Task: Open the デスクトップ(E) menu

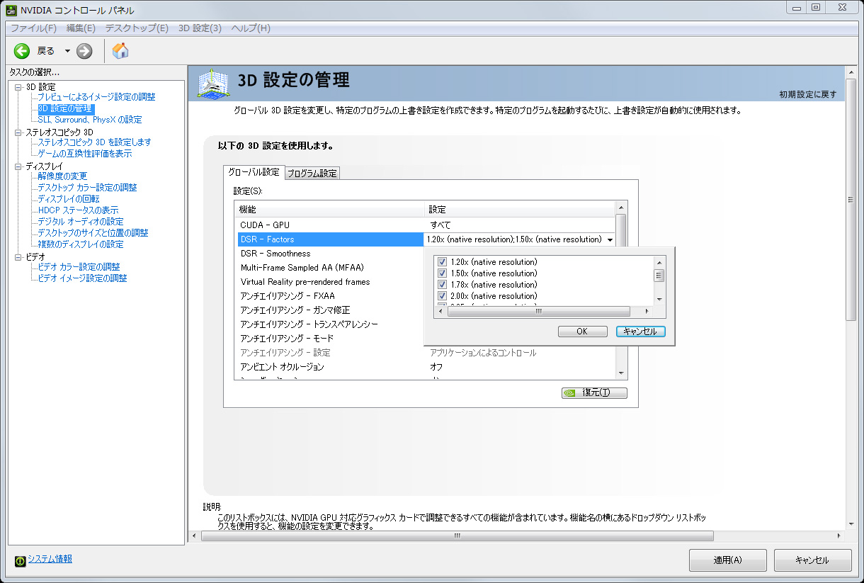Action: tap(137, 28)
